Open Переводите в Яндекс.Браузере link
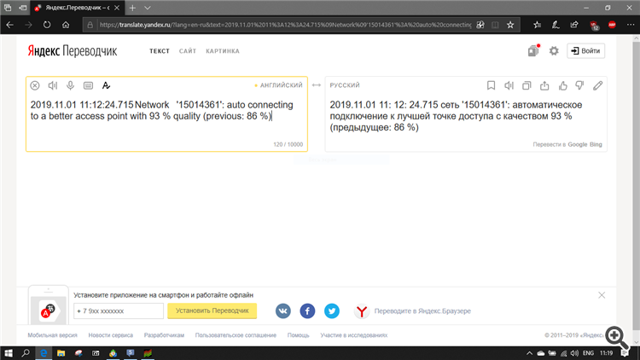Image resolution: width=640 pixels, height=360 pixels. 422,311
